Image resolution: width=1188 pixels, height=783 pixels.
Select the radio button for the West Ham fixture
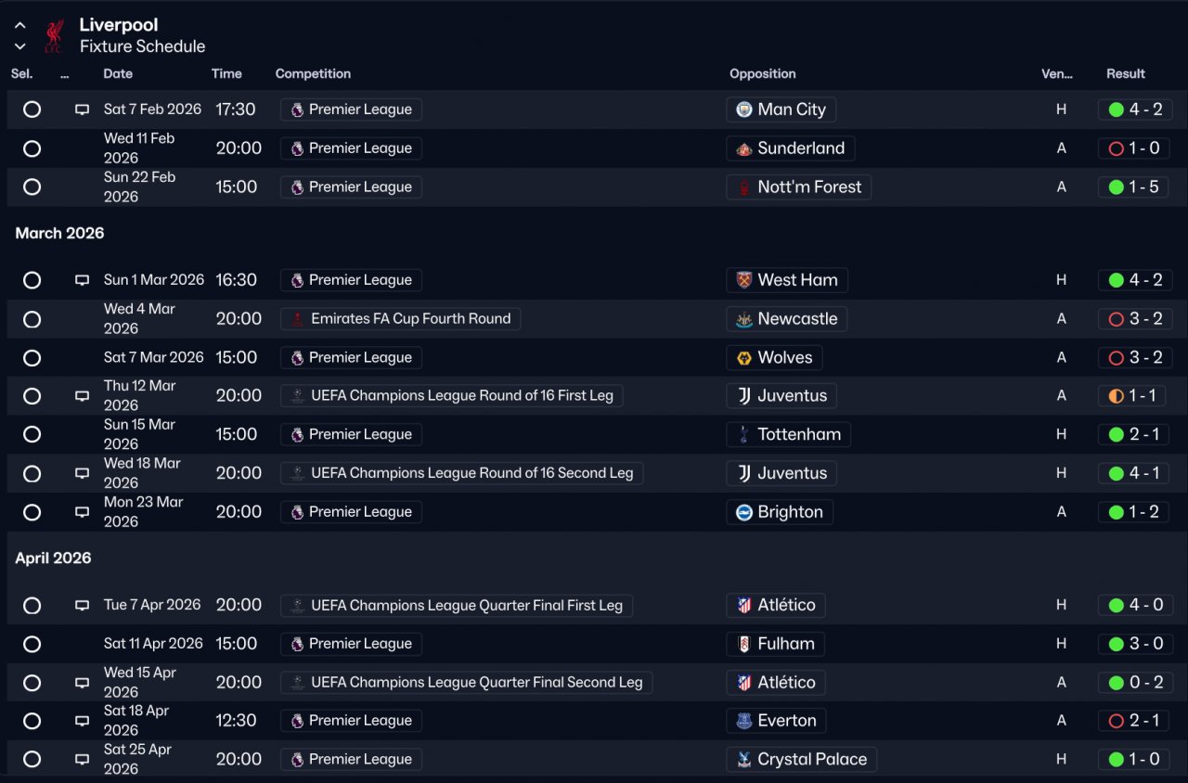point(32,280)
